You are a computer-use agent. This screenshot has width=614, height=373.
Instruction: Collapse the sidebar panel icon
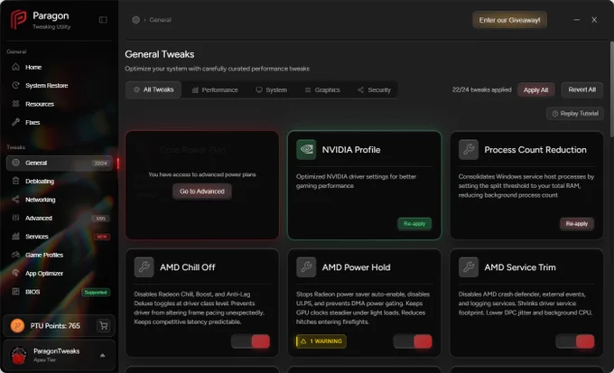pyautogui.click(x=103, y=20)
